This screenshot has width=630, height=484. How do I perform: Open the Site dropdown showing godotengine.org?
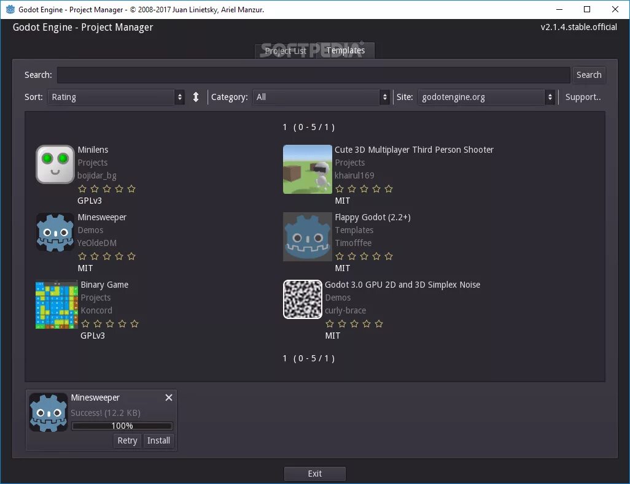(x=486, y=97)
